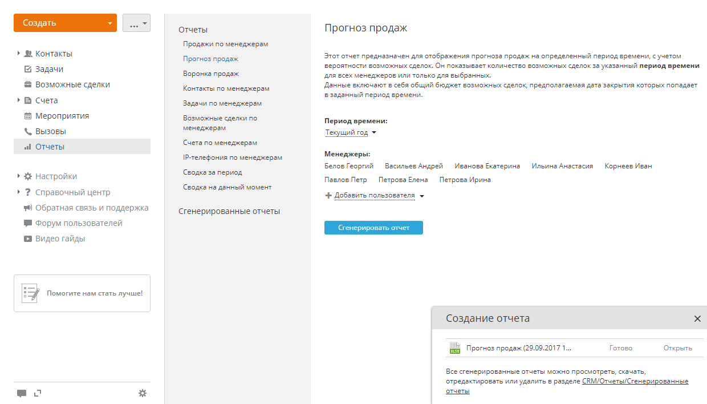
Task: Click the Прогноз продаж (29.09.2017 file name
Action: 519,348
